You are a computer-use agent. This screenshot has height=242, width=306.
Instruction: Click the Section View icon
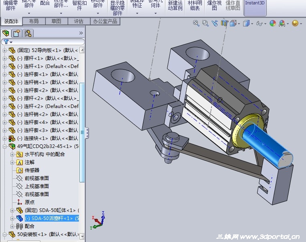pos(224,23)
